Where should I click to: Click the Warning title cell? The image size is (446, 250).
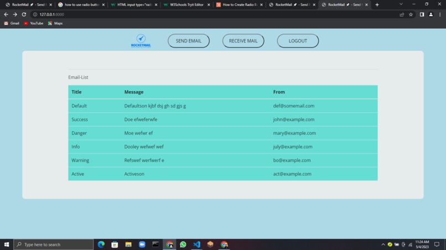point(80,161)
